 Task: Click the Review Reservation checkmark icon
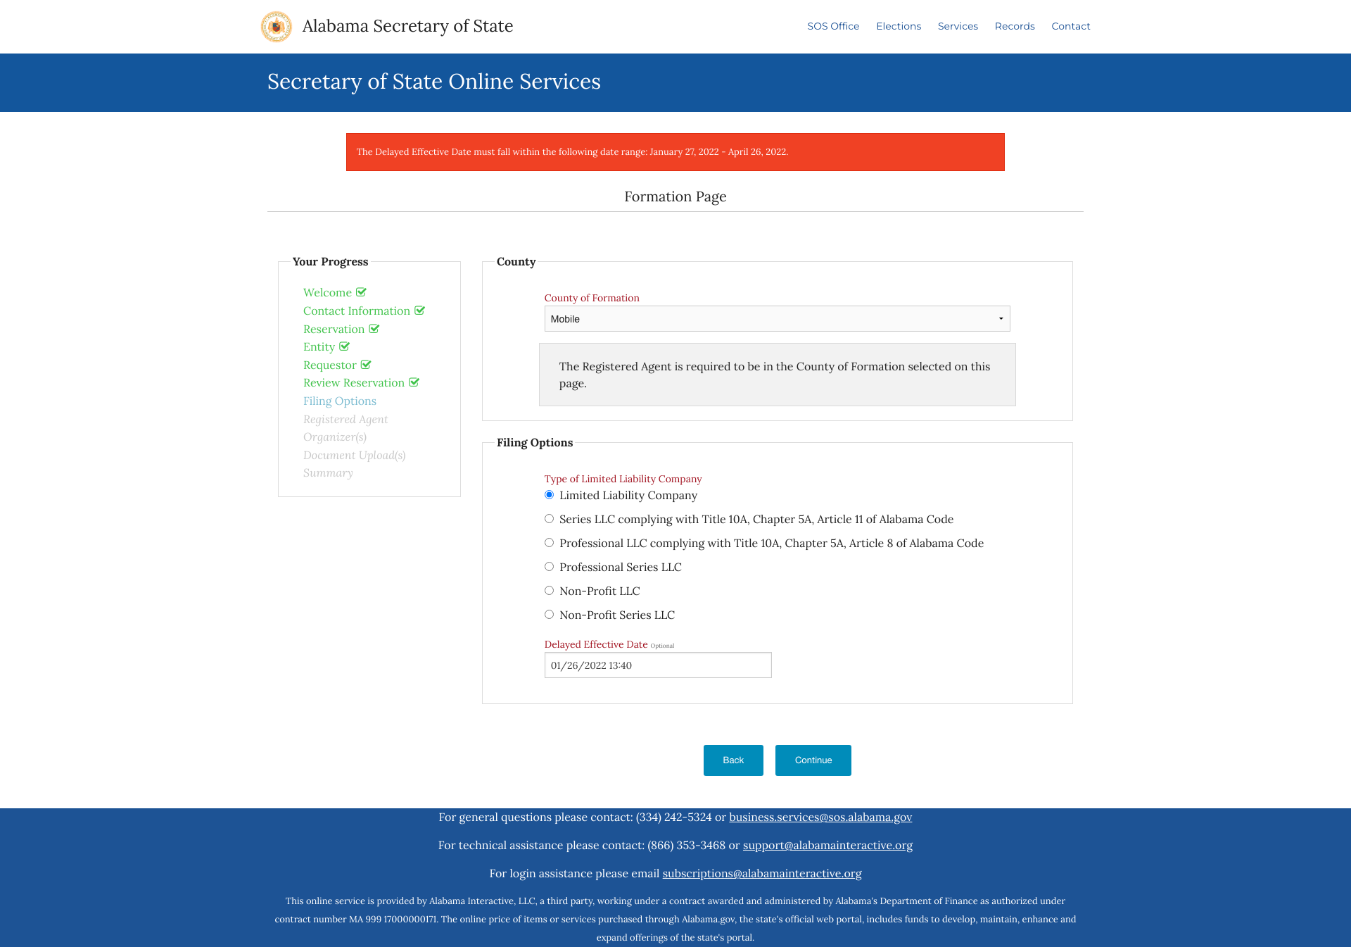point(414,382)
